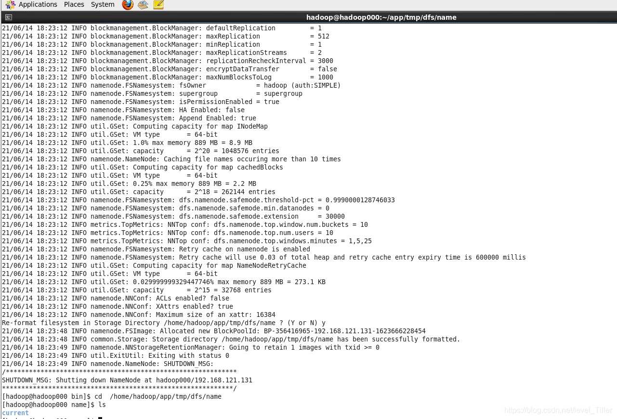
Task: Open the System menu
Action: pos(103,4)
